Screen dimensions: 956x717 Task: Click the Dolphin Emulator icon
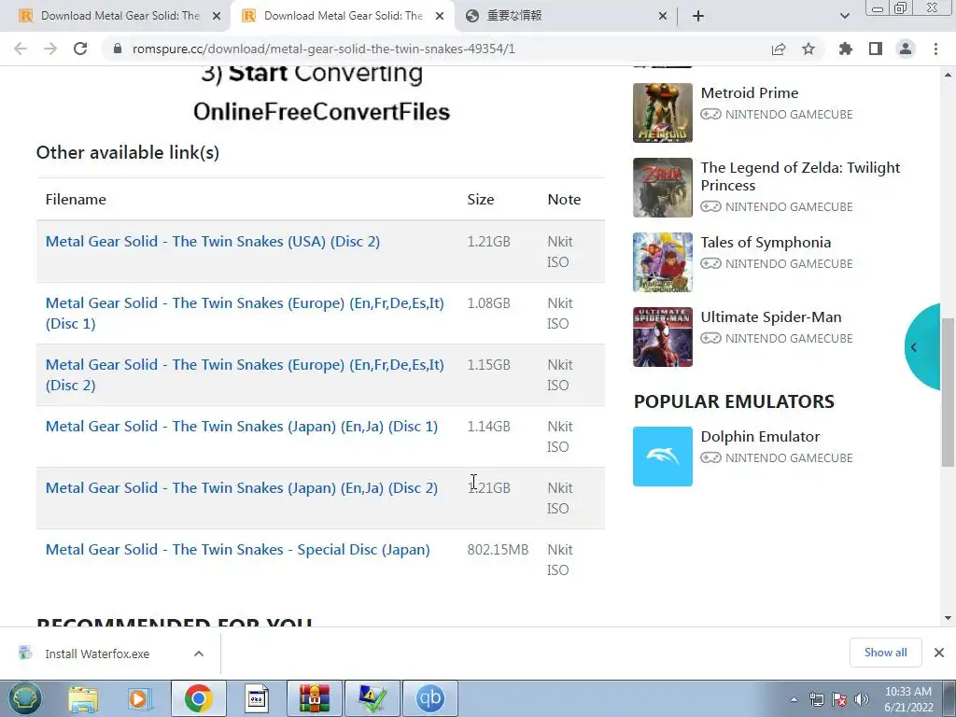click(663, 457)
